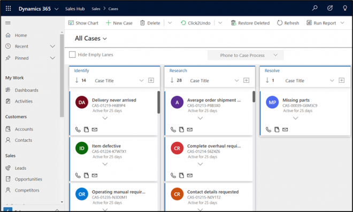Click the Identify lane vertical scrollbar
Image resolution: width=353 pixels, height=212 pixels.
(x=158, y=103)
